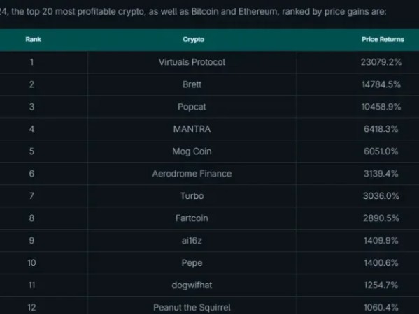419x314 pixels.
Task: Click the MANTRA table entry
Action: [192, 129]
